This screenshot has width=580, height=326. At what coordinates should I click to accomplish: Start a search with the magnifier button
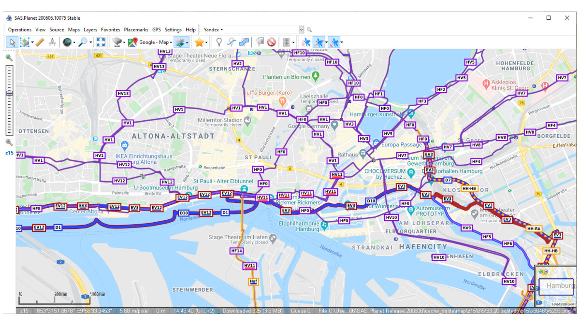pyautogui.click(x=309, y=29)
